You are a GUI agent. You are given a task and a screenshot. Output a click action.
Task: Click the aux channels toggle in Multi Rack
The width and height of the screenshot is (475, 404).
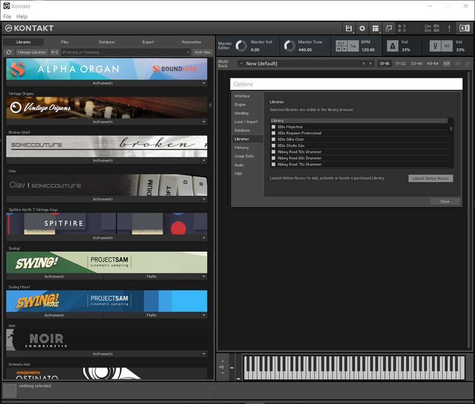tap(458, 64)
